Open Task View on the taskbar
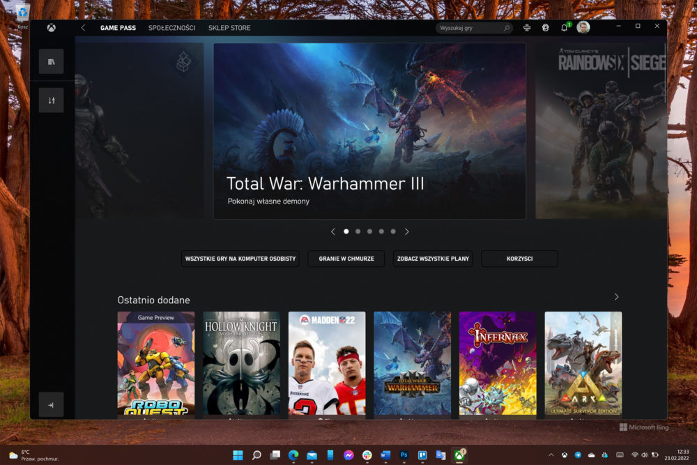697x465 pixels. point(275,455)
